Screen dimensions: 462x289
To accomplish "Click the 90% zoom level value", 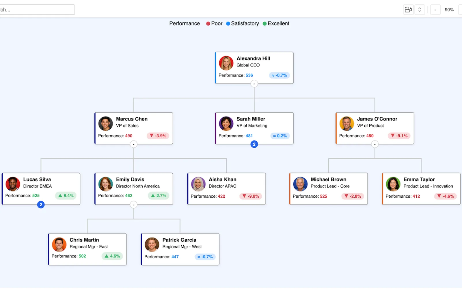I will (449, 10).
